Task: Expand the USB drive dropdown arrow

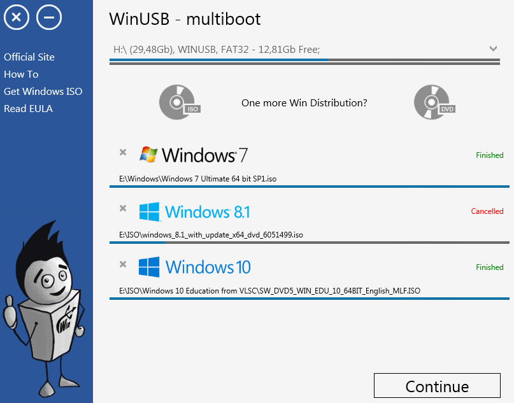Action: coord(493,49)
